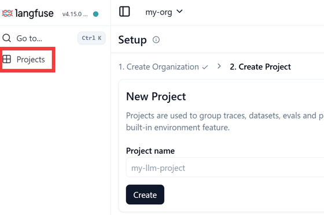Focus the Project name input field
324x215 pixels.
click(225, 168)
